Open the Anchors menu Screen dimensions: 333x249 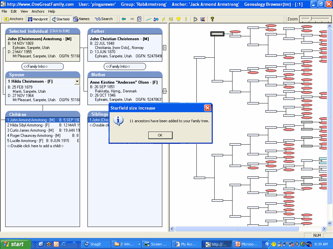pos(38,11)
